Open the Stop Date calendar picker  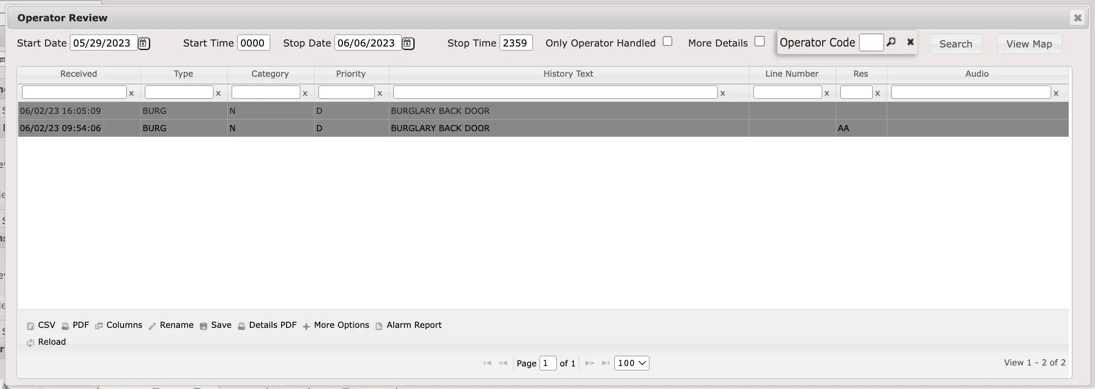(408, 43)
